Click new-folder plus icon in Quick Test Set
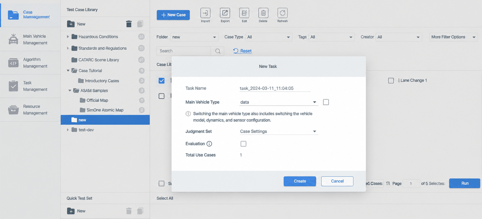The height and width of the screenshot is (219, 482). (x=71, y=211)
